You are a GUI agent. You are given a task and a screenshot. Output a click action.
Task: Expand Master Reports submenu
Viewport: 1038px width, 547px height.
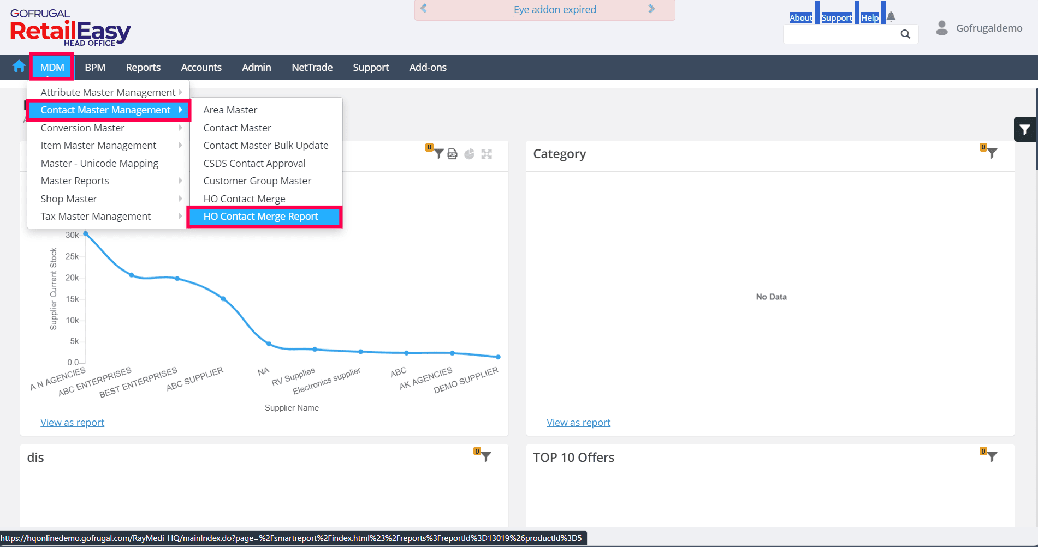109,181
